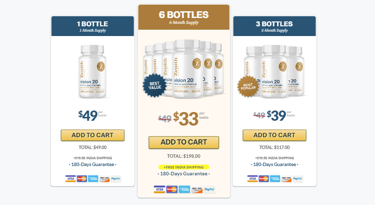Click the PayPal icon in 3 Bottles card
The height and width of the screenshot is (205, 375).
297,179
